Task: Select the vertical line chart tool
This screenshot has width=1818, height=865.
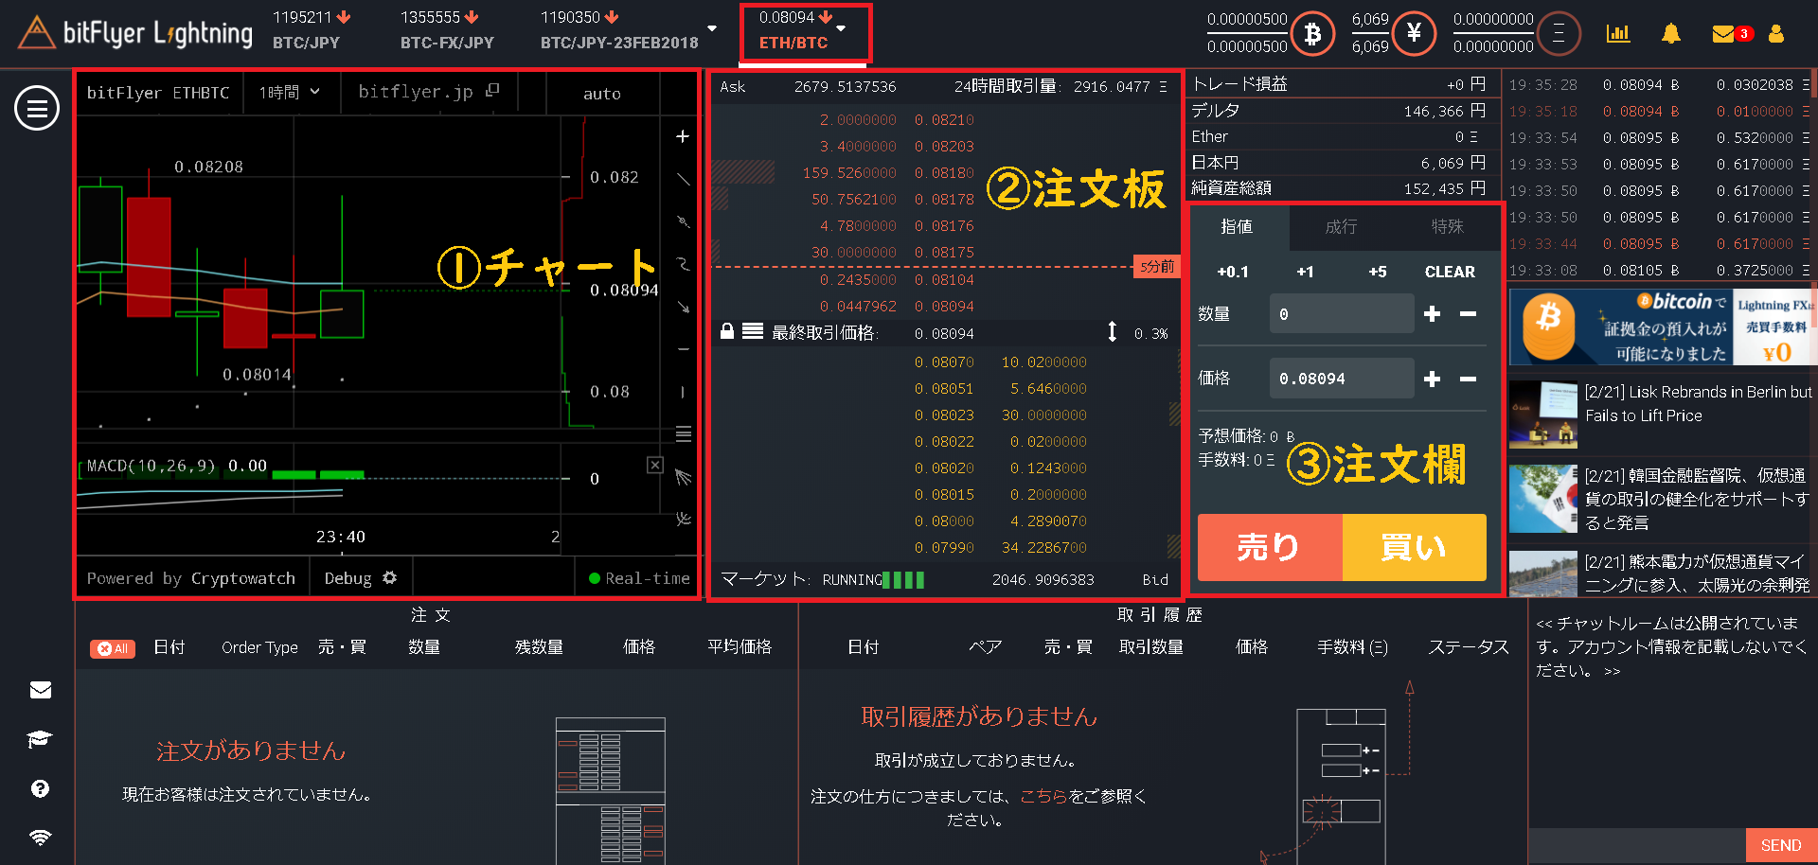Action: (x=682, y=392)
